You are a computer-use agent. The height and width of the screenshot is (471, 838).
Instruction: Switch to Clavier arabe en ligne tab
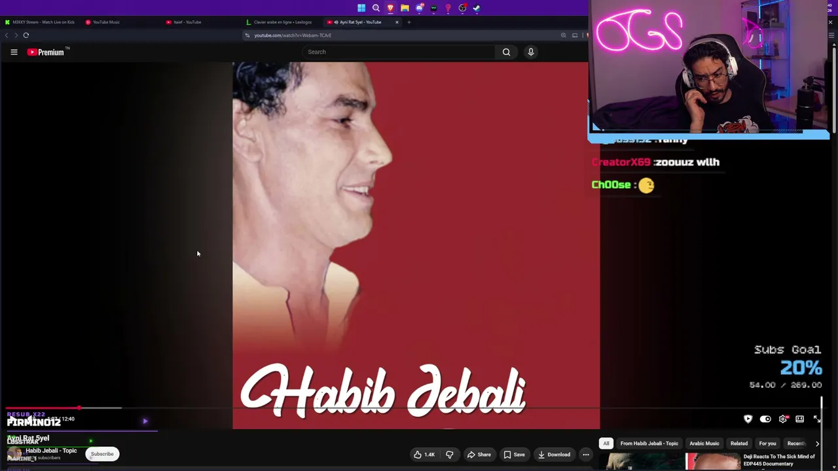click(x=282, y=22)
